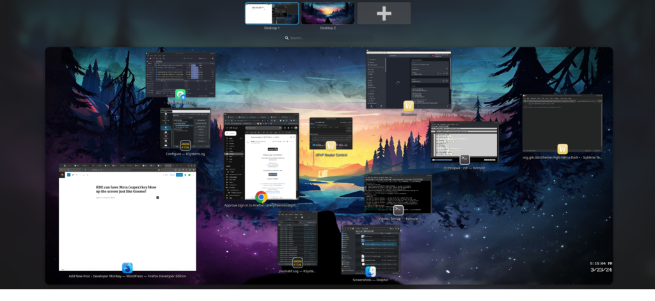Screen dimensions: 655x301
Task: Focus the Search input field
Action: [x=327, y=38]
